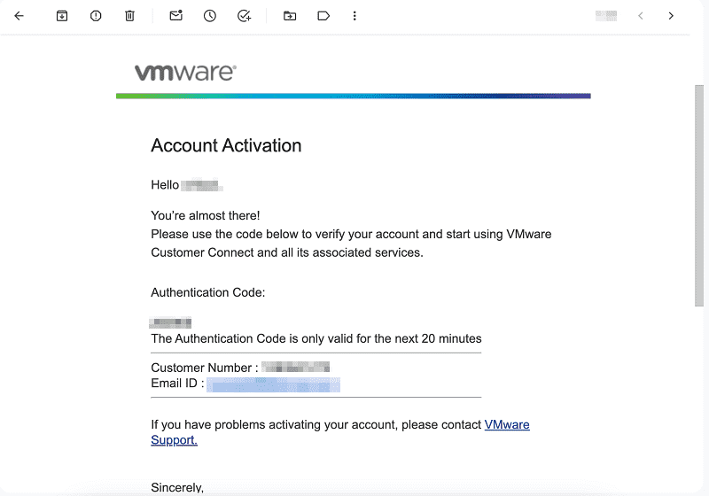Delete this email with trash icon
709x496 pixels.
coord(129,16)
